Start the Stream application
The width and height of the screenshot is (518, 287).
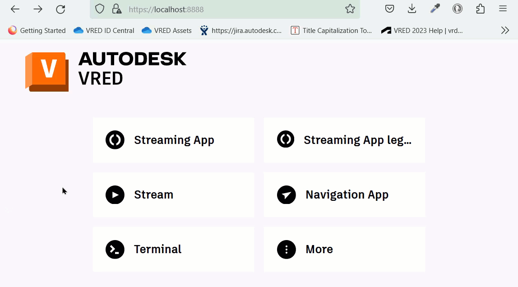coord(174,194)
